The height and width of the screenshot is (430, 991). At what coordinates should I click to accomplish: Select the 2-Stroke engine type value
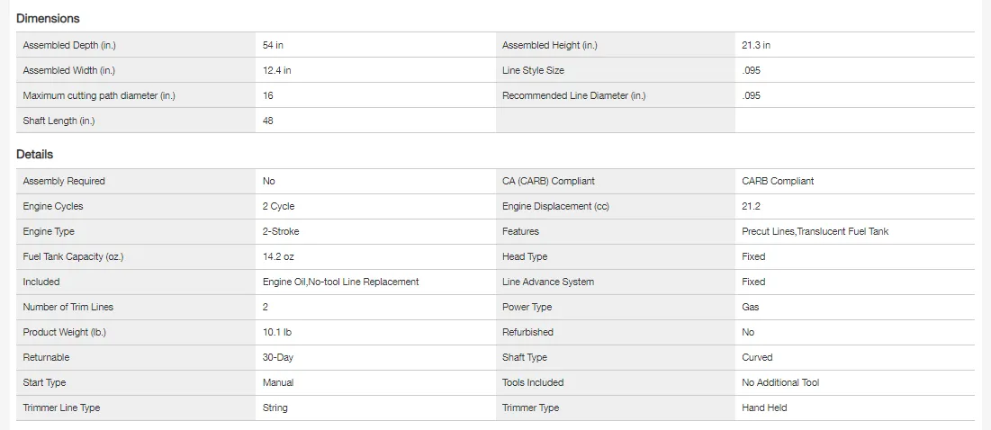pyautogui.click(x=281, y=231)
